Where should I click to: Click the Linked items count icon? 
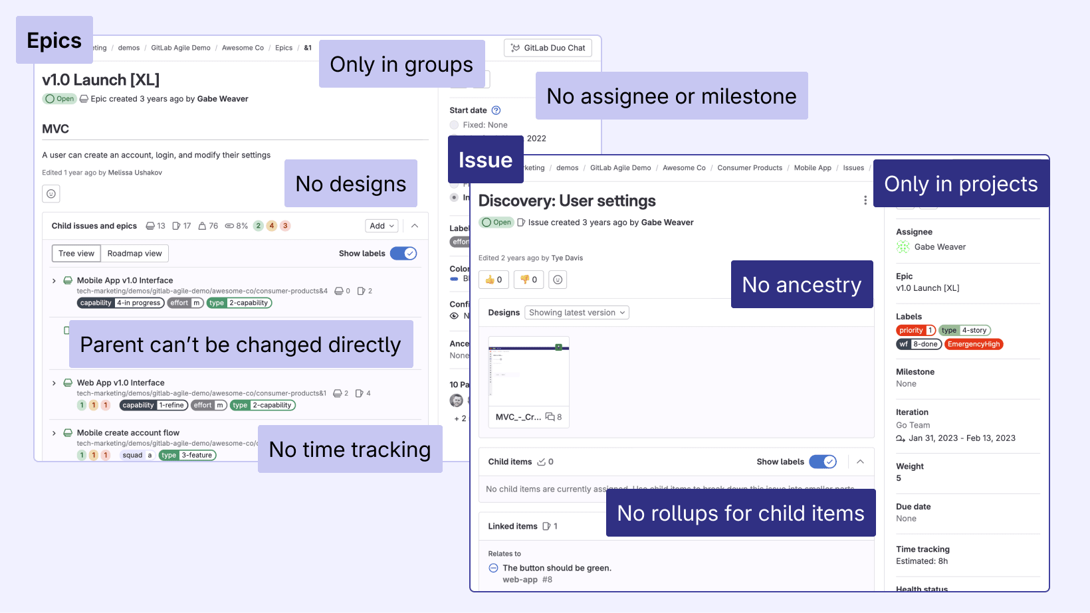click(x=546, y=526)
